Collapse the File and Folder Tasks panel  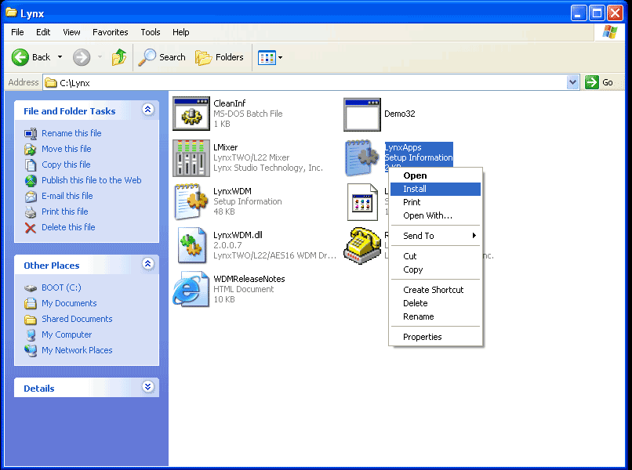tap(148, 110)
